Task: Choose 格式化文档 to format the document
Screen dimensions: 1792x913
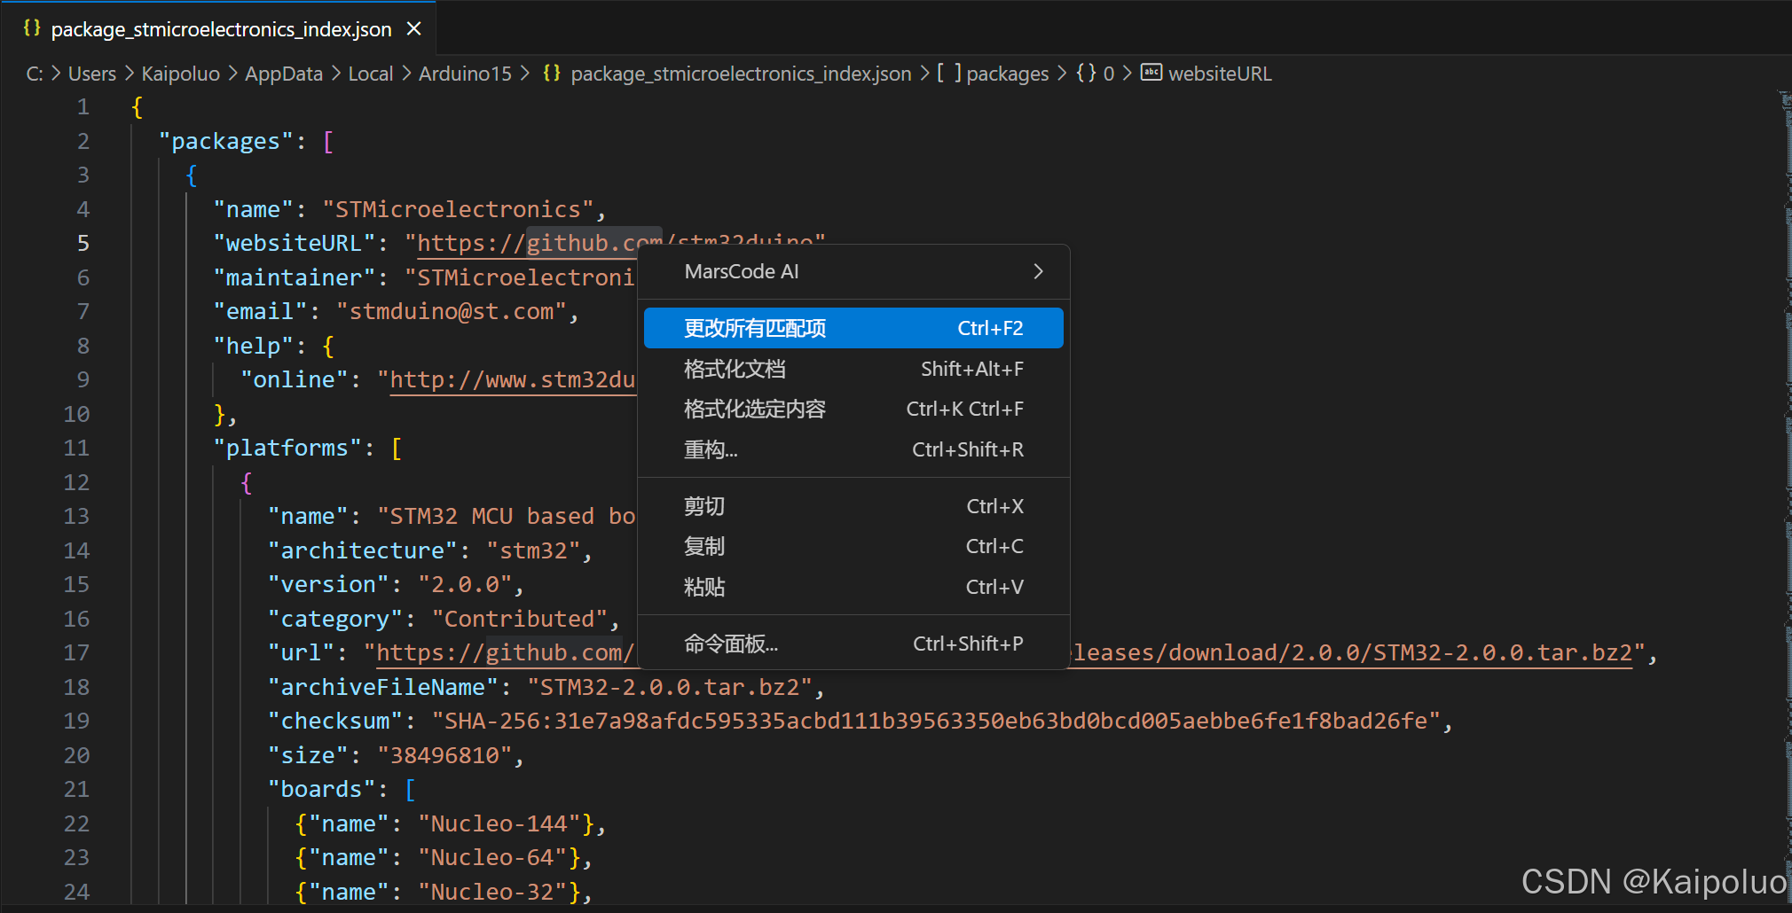Action: 735,369
